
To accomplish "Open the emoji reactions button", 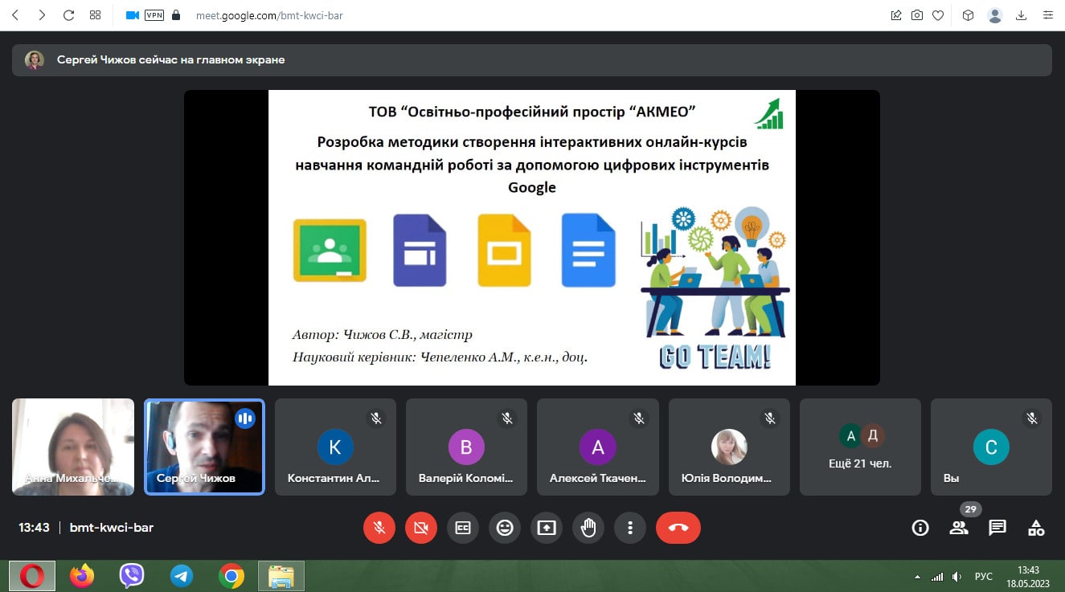I will click(505, 528).
